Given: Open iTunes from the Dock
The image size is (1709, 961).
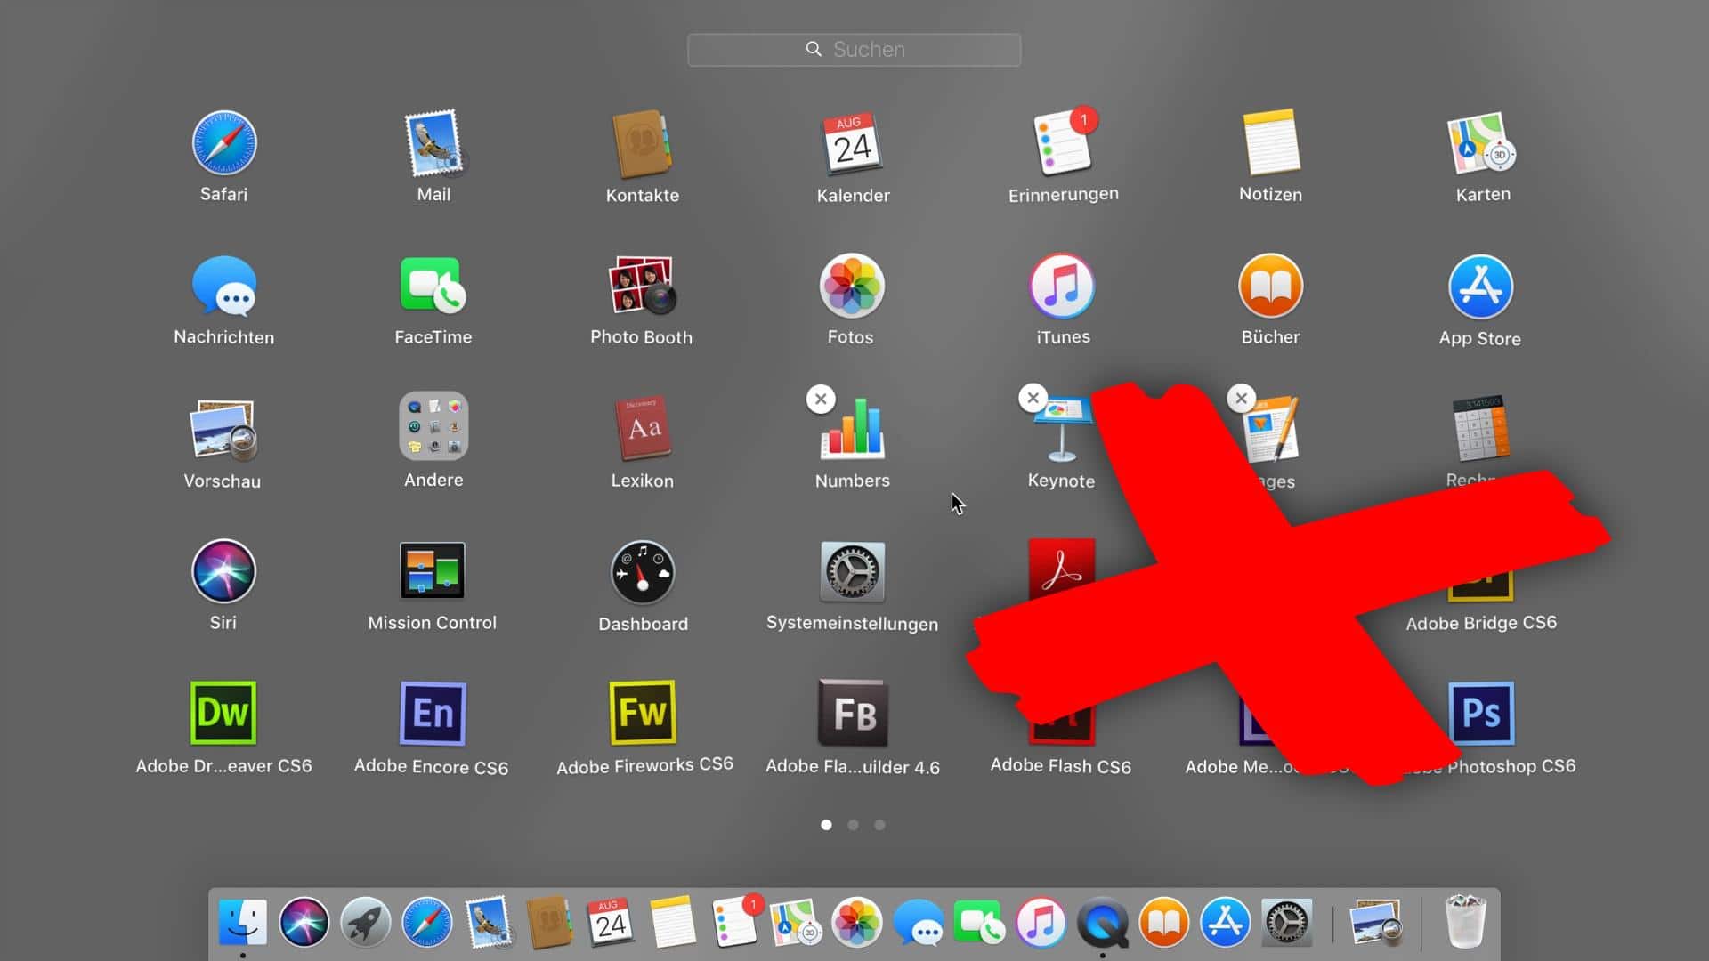Looking at the screenshot, I should click(x=1041, y=922).
